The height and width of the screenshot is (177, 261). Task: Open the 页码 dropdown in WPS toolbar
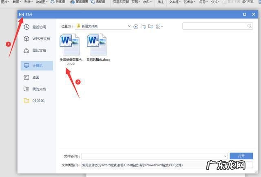pos(135,2)
